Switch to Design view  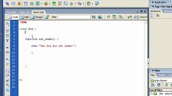37,17
